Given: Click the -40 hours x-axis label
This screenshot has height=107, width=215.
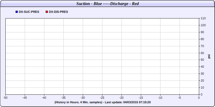Looking at the screenshot, I should click(x=44, y=98).
